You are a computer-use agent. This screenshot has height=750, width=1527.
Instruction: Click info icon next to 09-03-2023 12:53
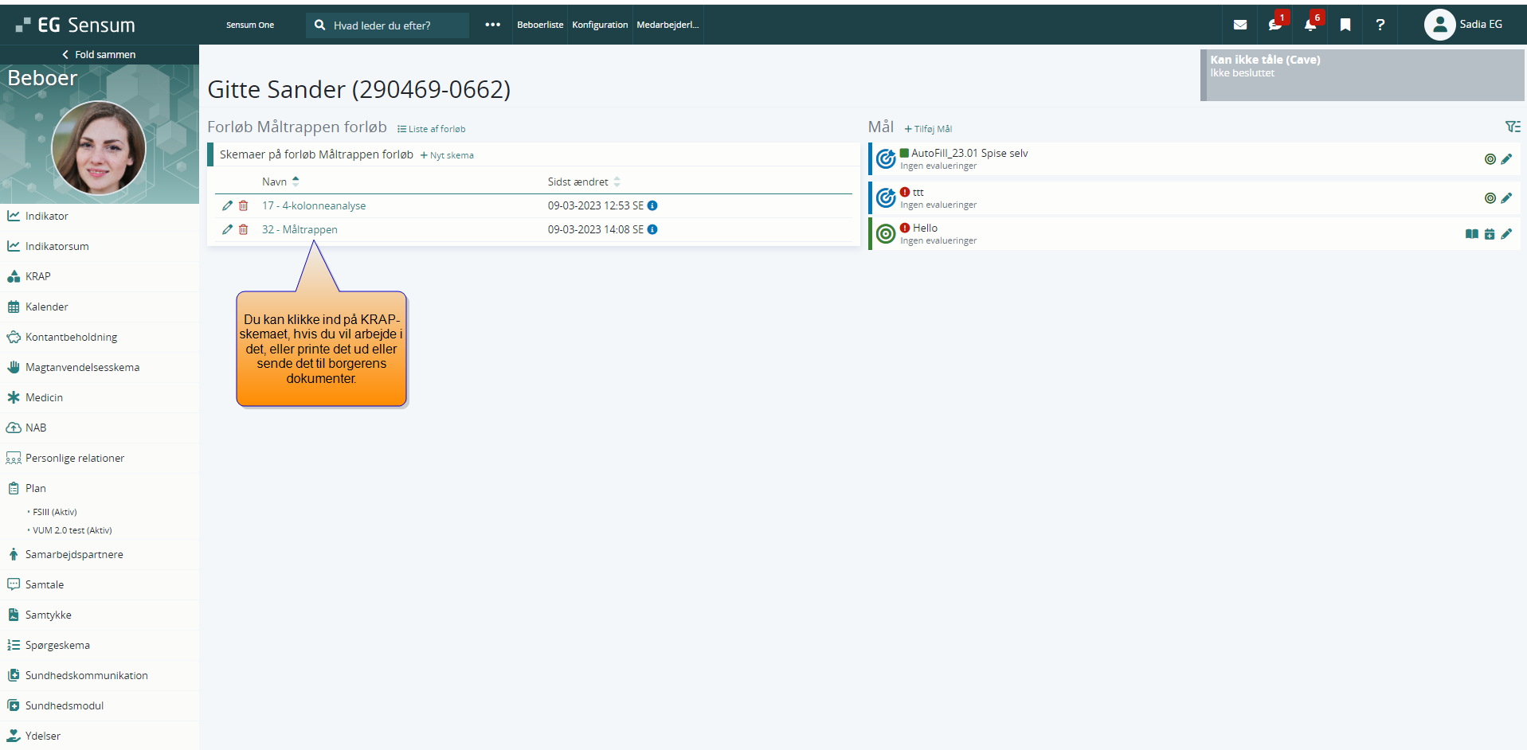(x=652, y=205)
